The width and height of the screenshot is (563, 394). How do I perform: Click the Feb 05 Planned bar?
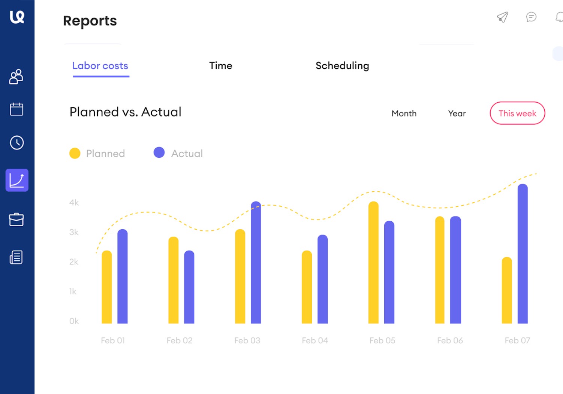tap(373, 262)
